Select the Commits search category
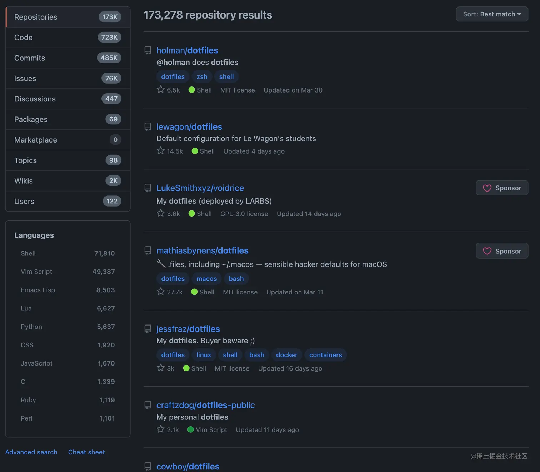Image resolution: width=540 pixels, height=472 pixels. (68, 58)
